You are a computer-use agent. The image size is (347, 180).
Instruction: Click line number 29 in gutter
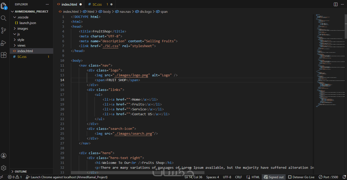(62, 153)
